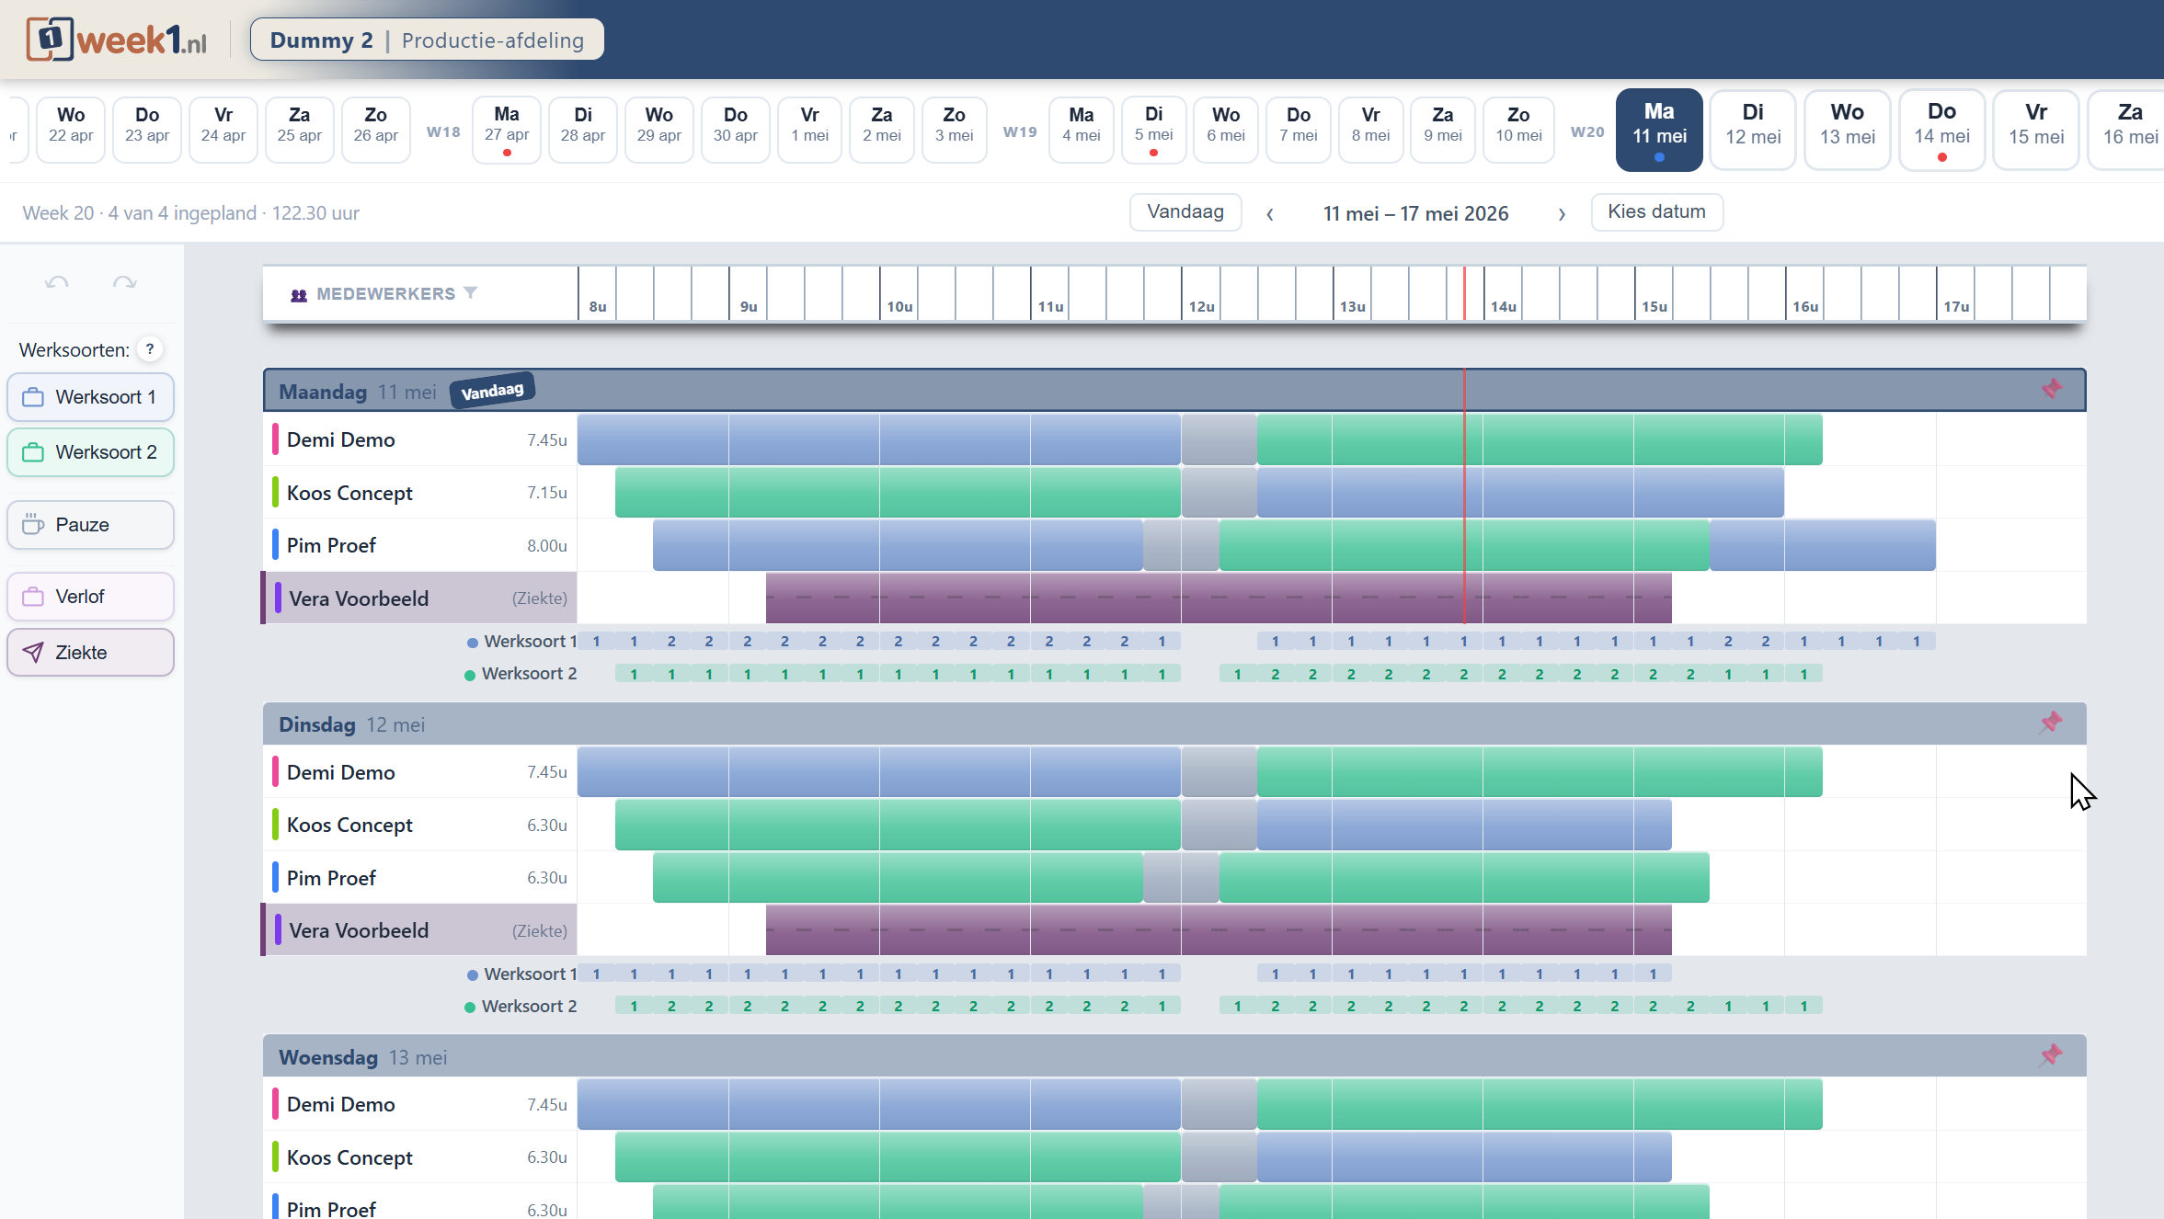Click Maandag Pim Proef late blue shift
This screenshot has width=2164, height=1219.
point(1823,545)
